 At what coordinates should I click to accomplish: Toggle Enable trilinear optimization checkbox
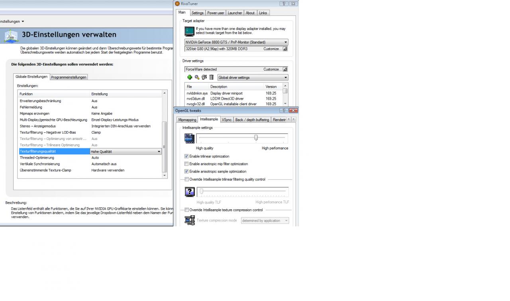pos(186,156)
